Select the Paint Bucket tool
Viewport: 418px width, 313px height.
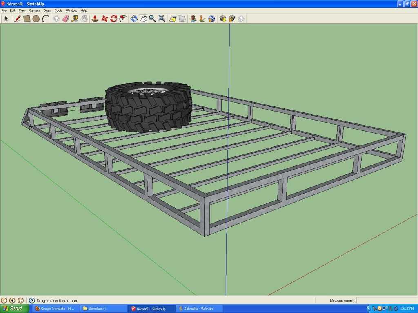click(x=84, y=19)
